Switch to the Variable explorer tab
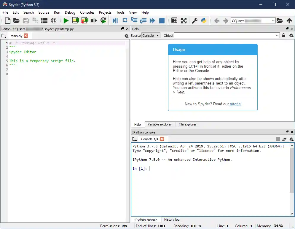The width and height of the screenshot is (295, 229). coord(159,124)
